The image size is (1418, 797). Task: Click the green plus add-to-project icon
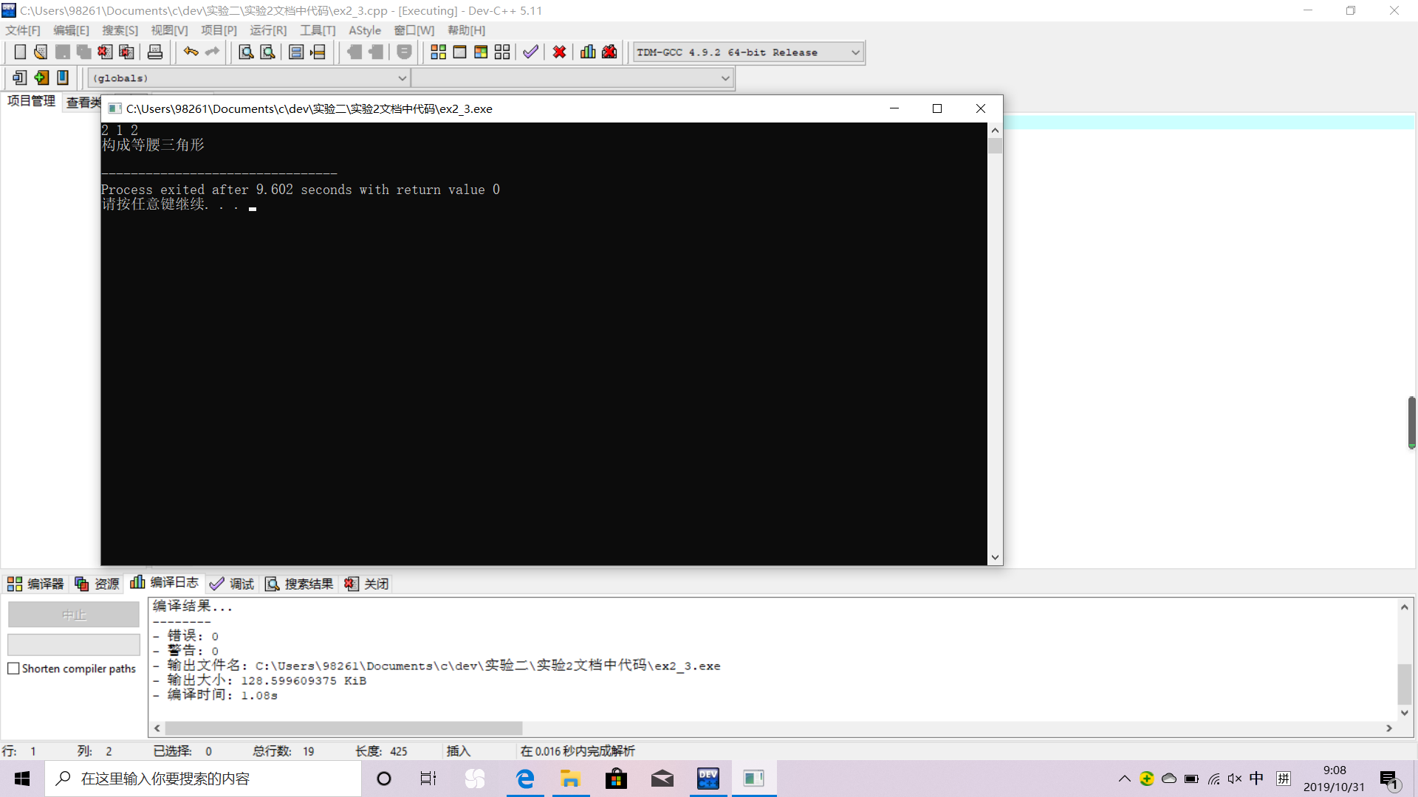pyautogui.click(x=41, y=77)
